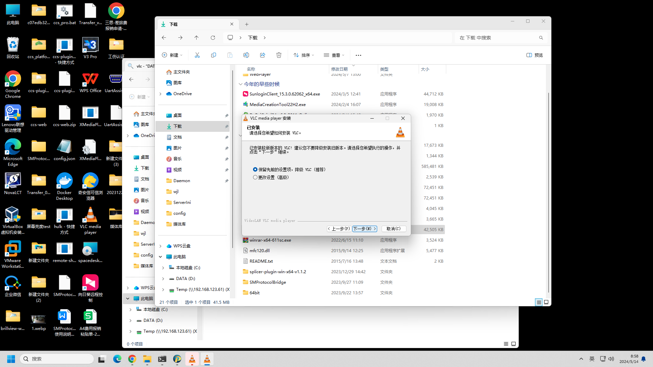Viewport: 653px width, 367px height.
Task: Click the Refresh icon in the address bar
Action: (x=213, y=38)
